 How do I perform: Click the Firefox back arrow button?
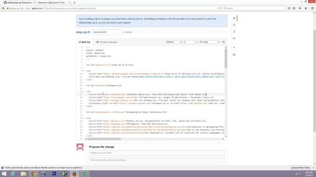coord(3,8)
